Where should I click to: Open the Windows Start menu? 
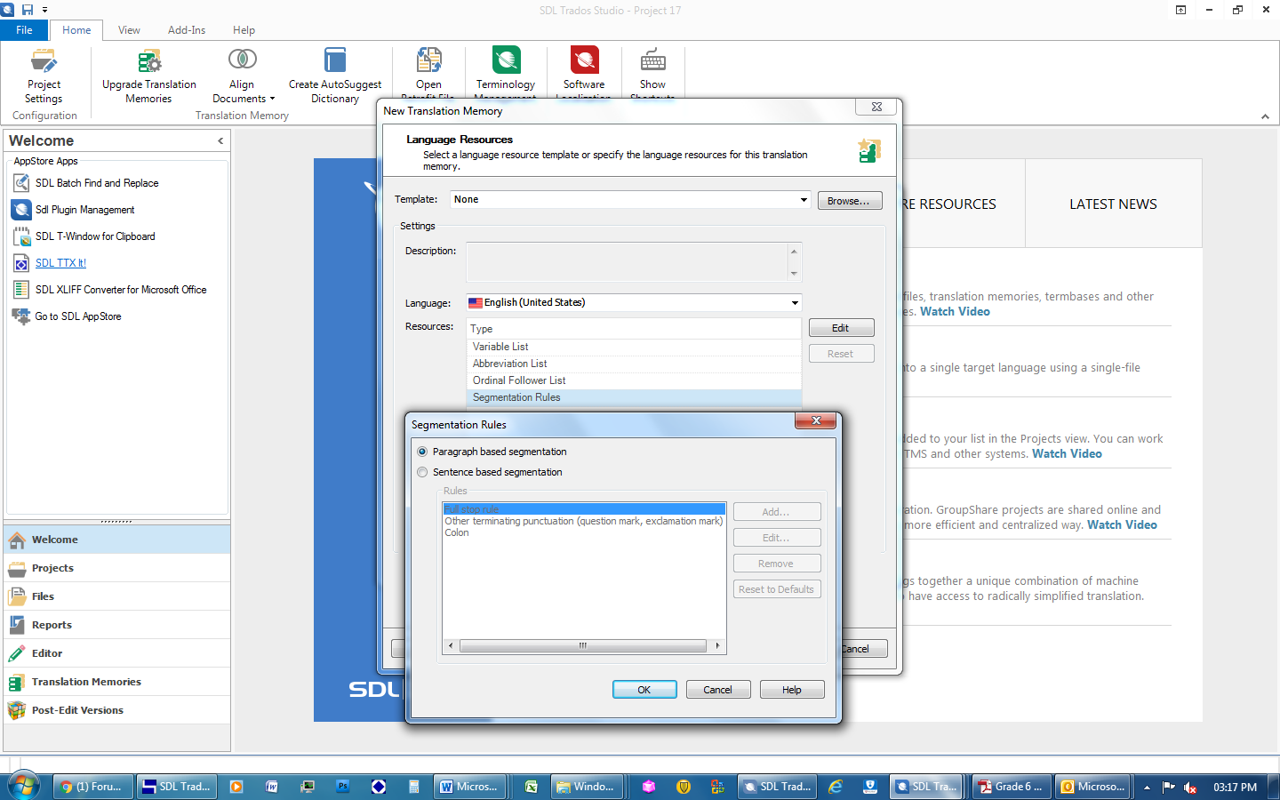tap(24, 786)
